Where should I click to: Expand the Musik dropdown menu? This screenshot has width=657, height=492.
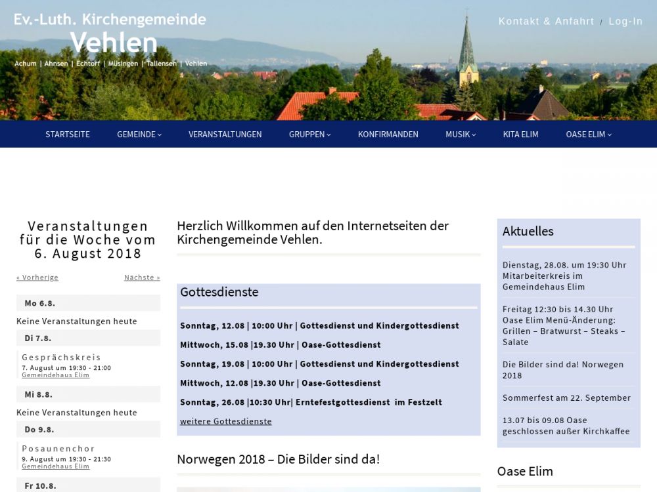460,134
